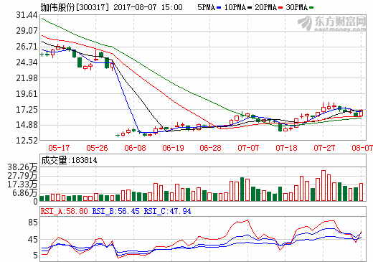Click the black 10PMA legend color marker
Screen dimensions: 373x262
click(250, 8)
